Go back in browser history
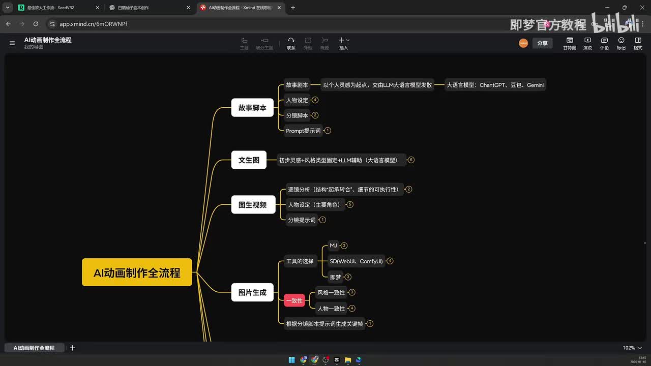 click(x=8, y=24)
